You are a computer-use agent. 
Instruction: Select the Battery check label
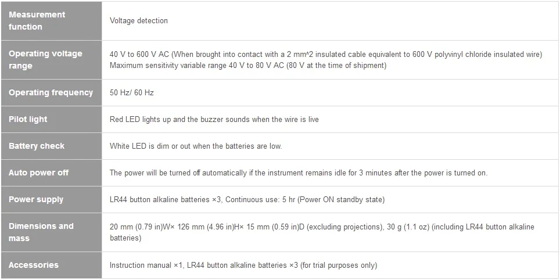[x=37, y=146]
